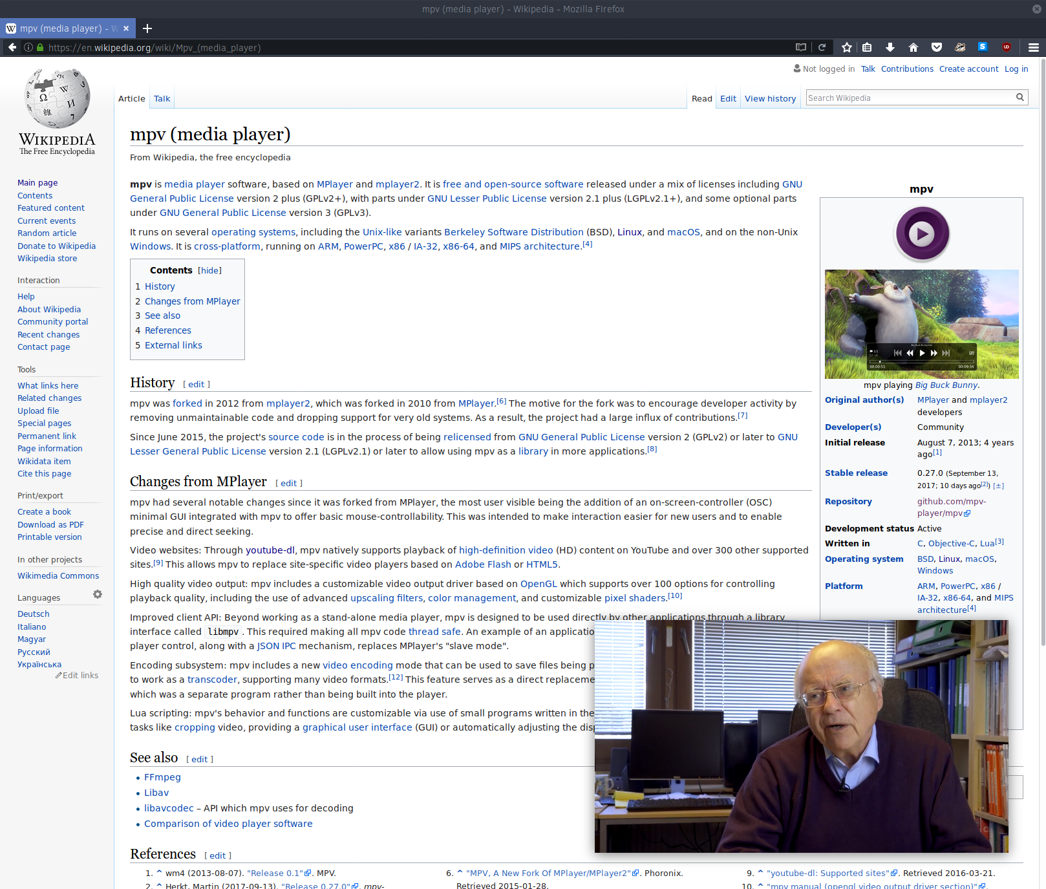Open Wikimedia Commons link

coord(58,575)
